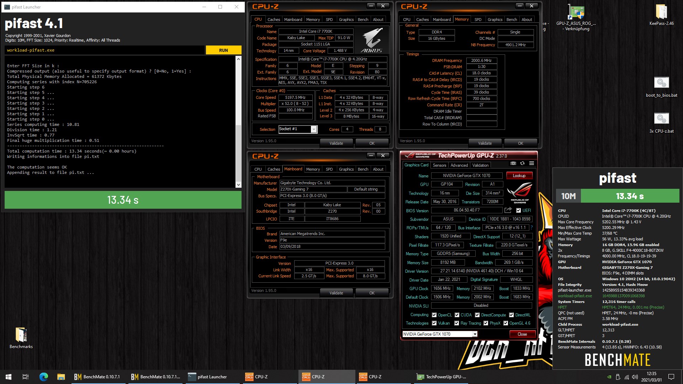The image size is (683, 384).
Task: Toggle the CUDA checkbox
Action: (457, 315)
